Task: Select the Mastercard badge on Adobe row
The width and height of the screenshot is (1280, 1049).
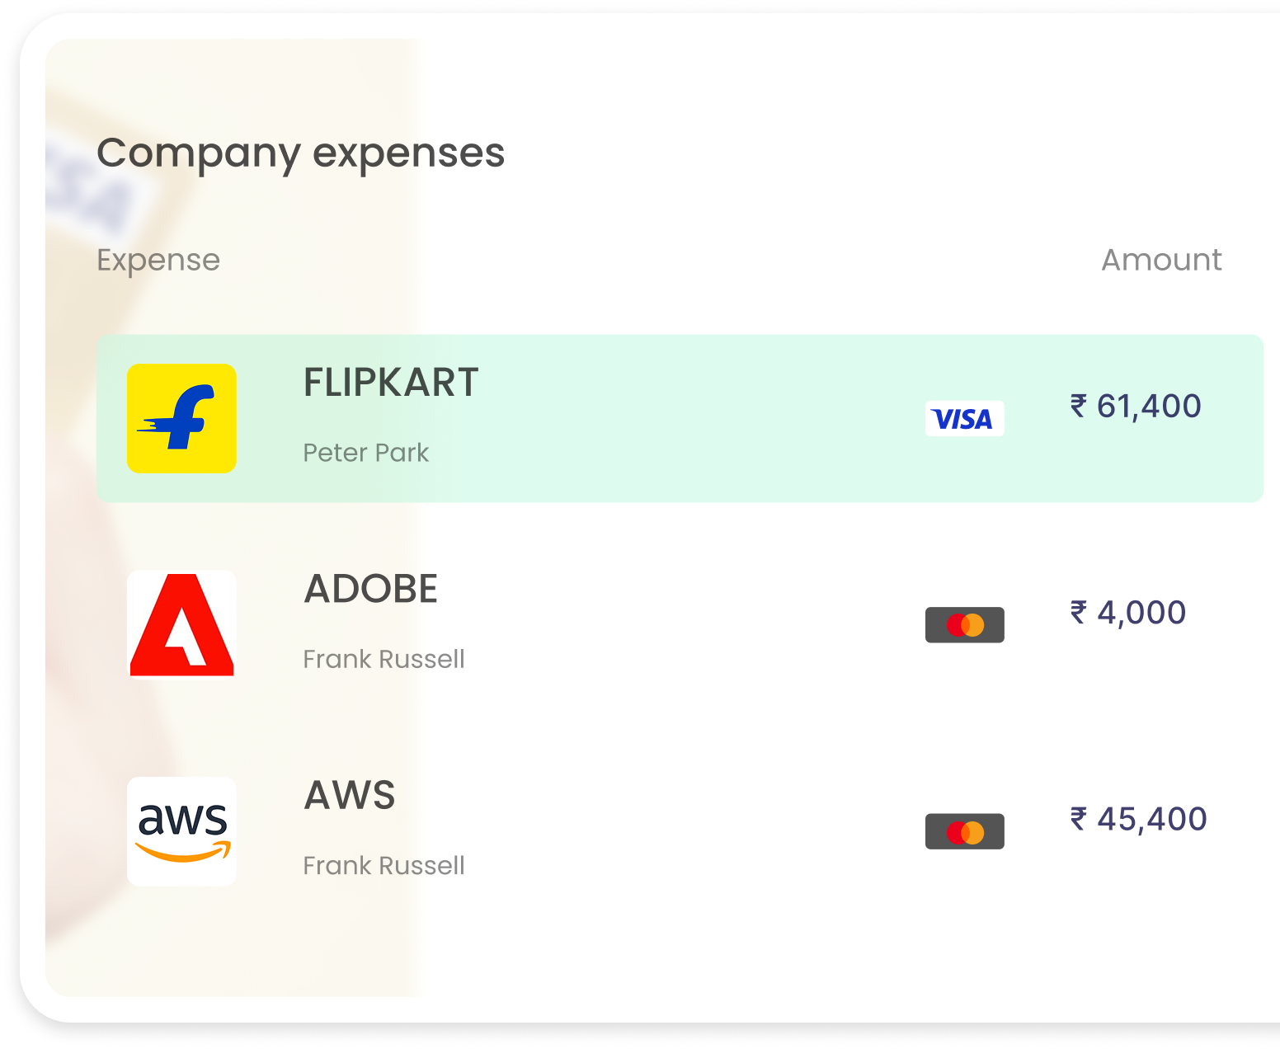Action: pyautogui.click(x=963, y=624)
